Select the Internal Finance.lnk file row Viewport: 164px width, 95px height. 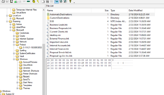100,49
